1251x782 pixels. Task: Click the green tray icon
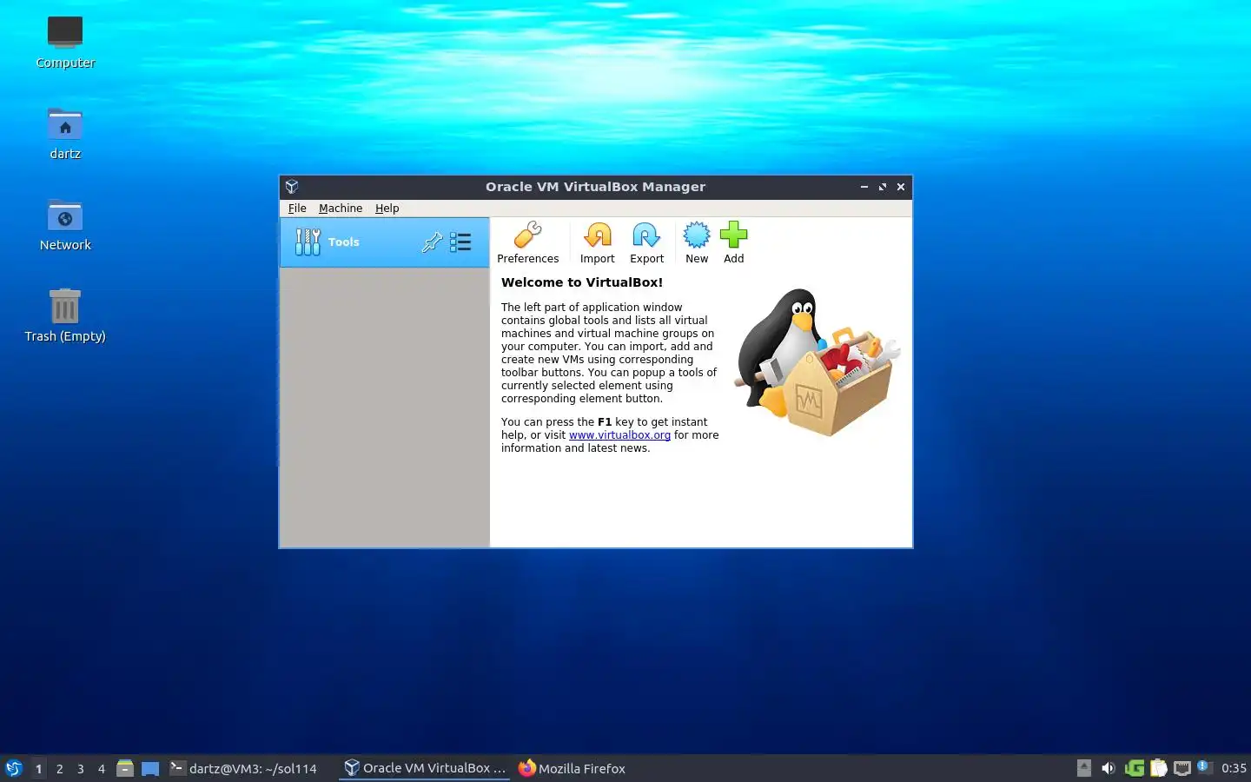click(1134, 768)
